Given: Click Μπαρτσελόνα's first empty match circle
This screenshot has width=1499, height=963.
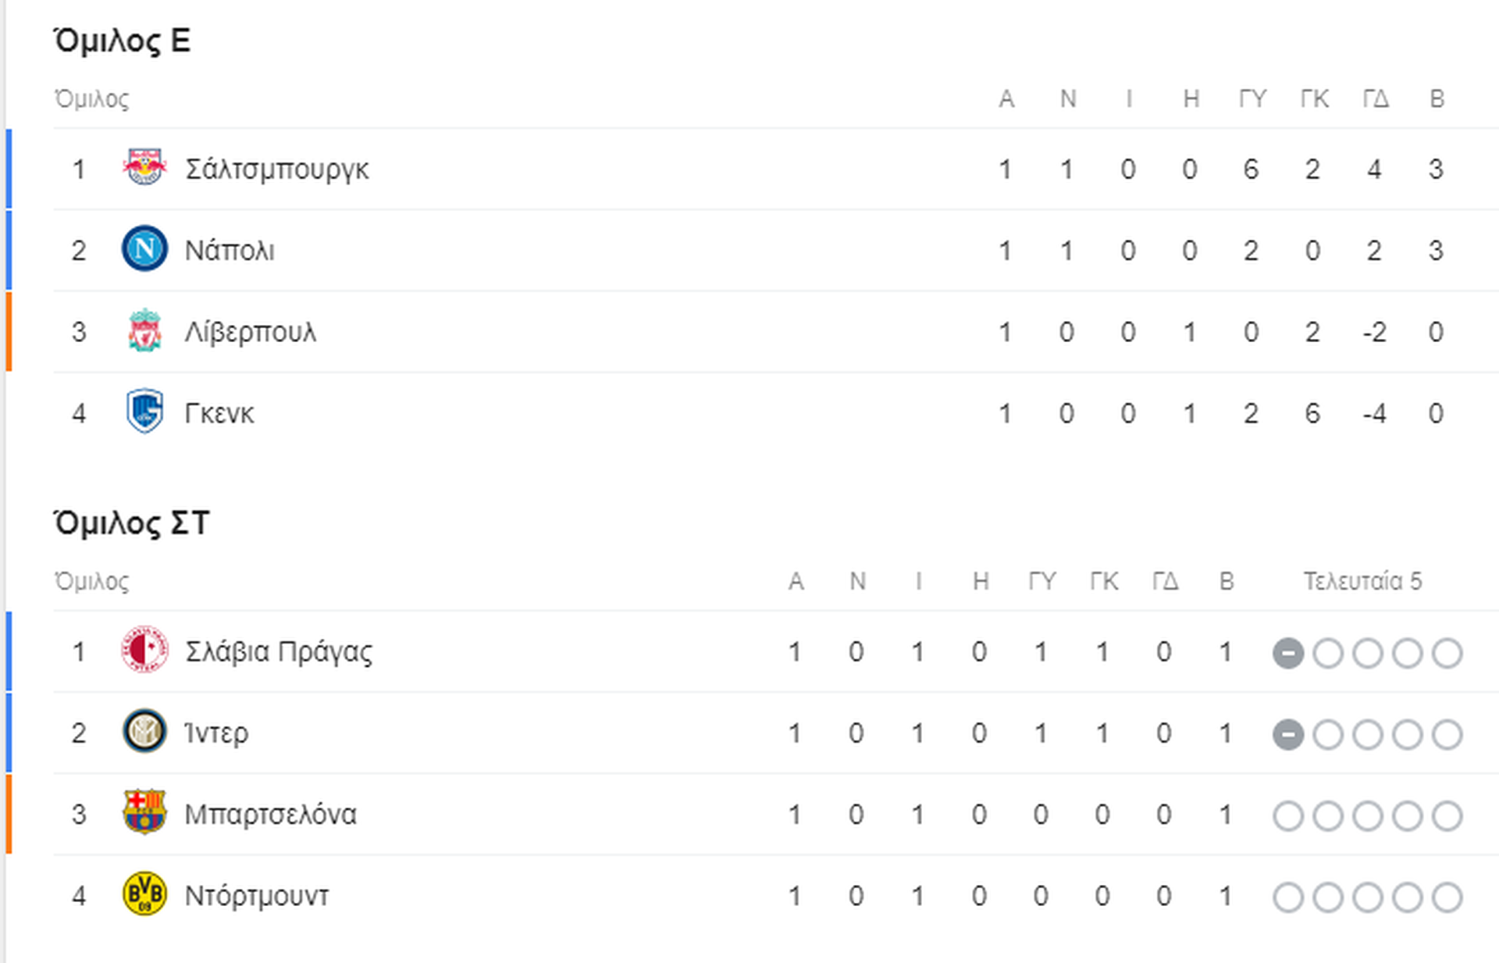Looking at the screenshot, I should (1287, 815).
